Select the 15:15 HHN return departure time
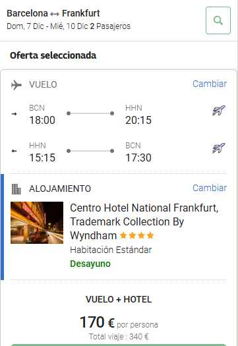Screen dimensions: 238x346 pos(42,158)
